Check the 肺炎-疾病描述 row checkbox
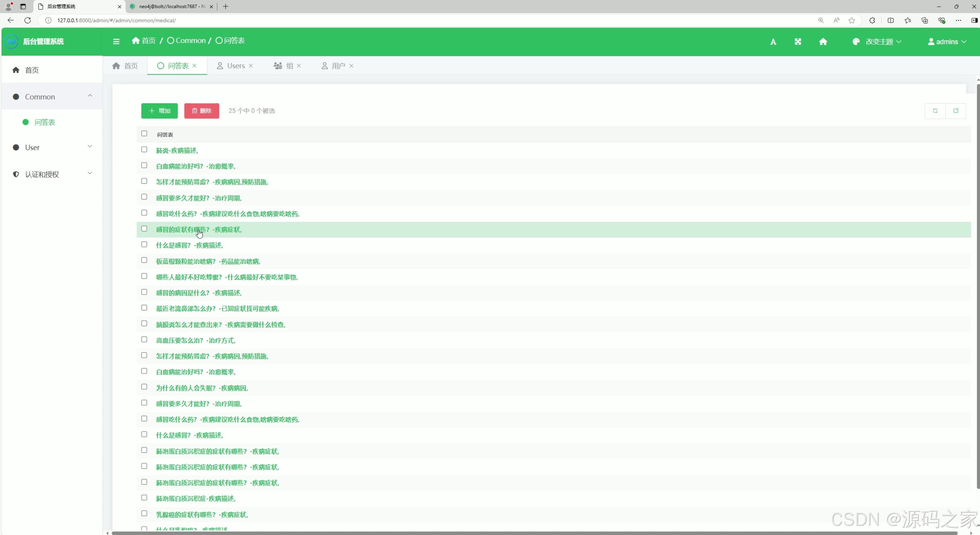Image resolution: width=980 pixels, height=535 pixels. (144, 149)
